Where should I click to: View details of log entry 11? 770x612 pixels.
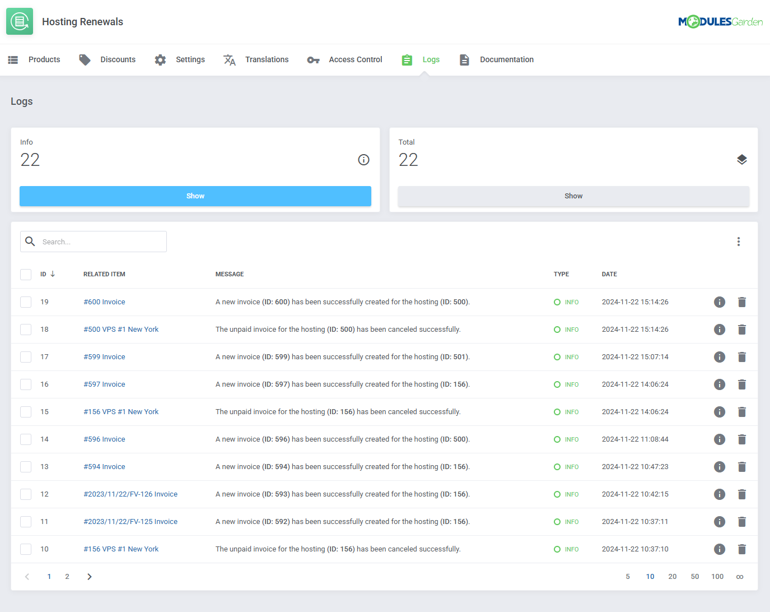pyautogui.click(x=720, y=522)
